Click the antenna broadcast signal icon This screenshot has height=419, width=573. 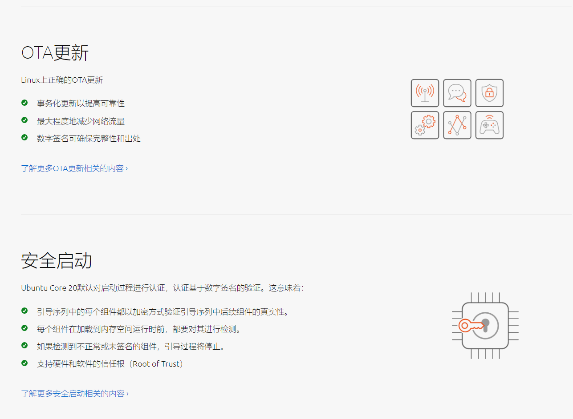[425, 93]
